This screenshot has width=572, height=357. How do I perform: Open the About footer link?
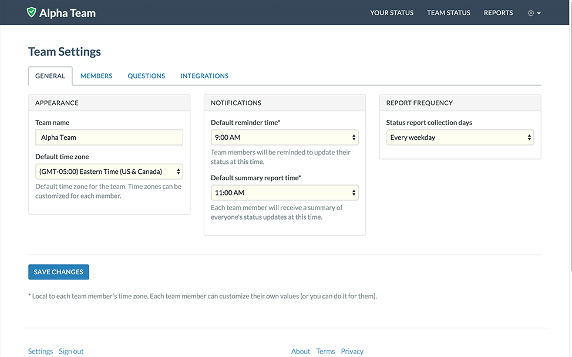coord(301,351)
